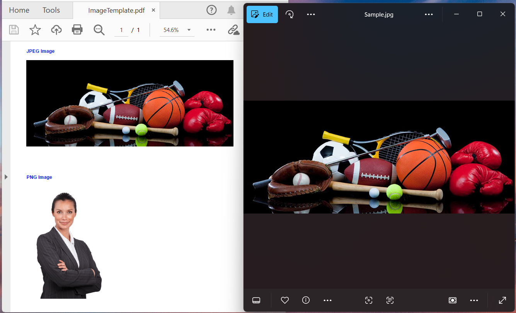Screen dimensions: 516x313
Task: Open more options next to the Edit button
Action: pyautogui.click(x=311, y=14)
